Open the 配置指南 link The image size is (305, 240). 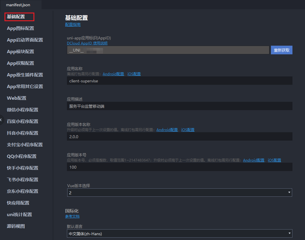(73, 24)
